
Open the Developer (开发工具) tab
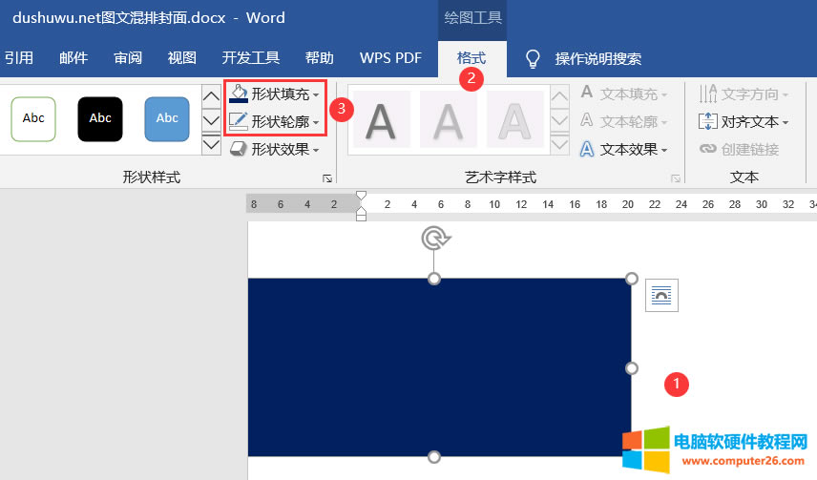(251, 58)
